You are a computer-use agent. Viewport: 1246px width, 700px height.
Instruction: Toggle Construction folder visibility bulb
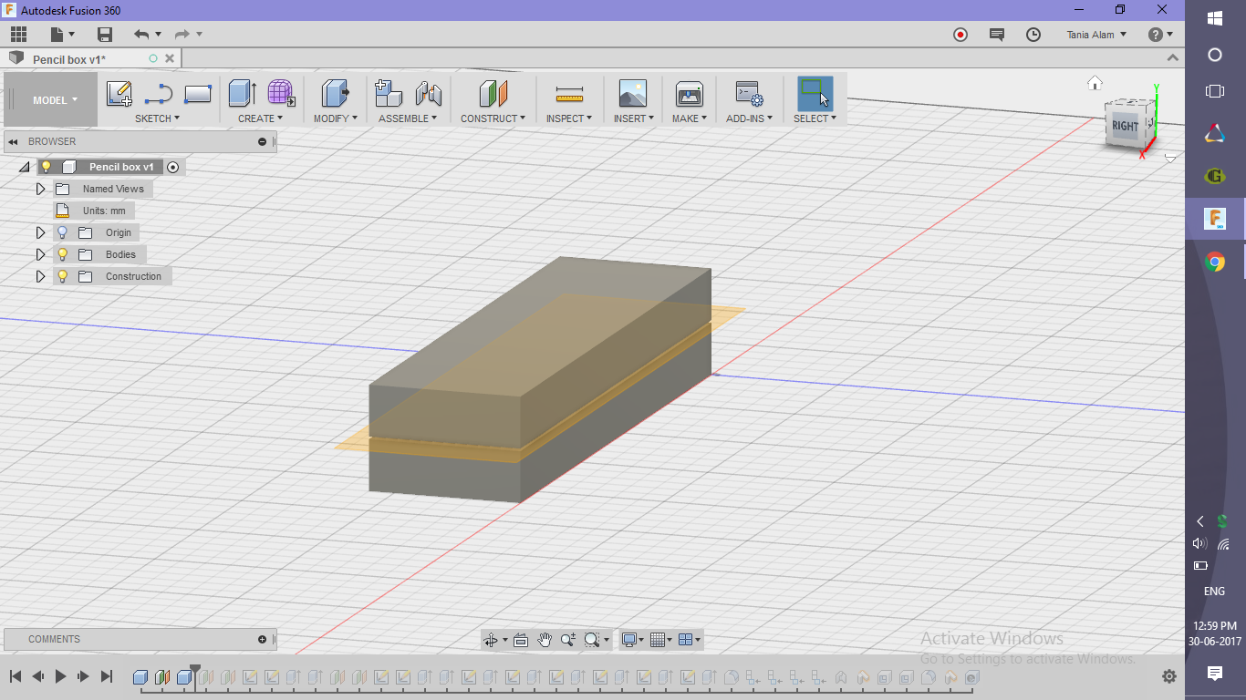63,276
